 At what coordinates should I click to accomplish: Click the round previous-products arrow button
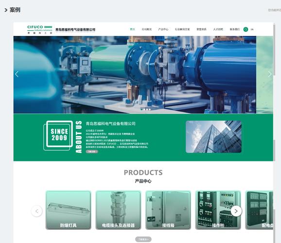37,211
